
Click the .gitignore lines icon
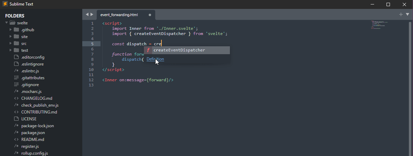(x=16, y=84)
